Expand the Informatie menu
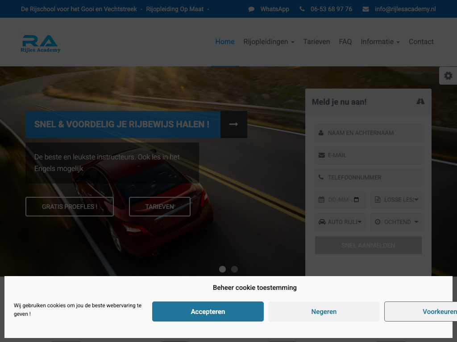The height and width of the screenshot is (342, 457). coord(380,41)
